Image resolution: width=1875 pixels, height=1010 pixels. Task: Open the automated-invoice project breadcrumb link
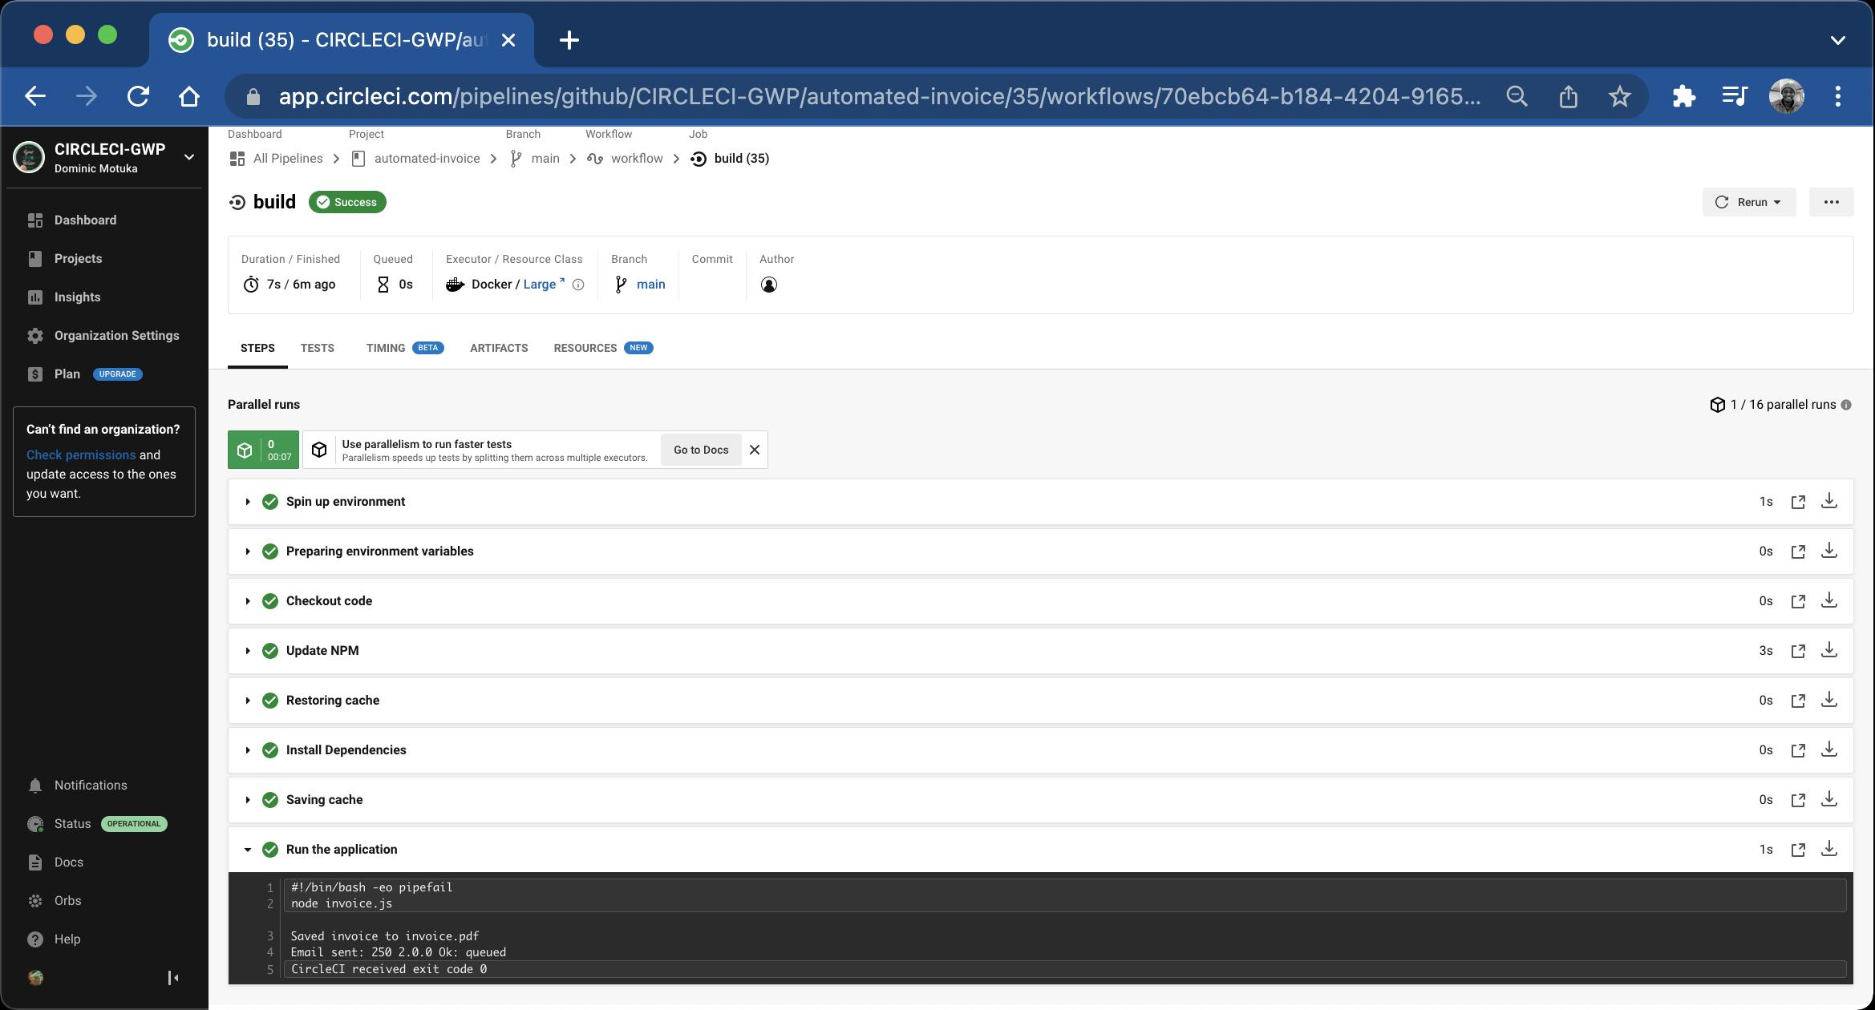click(427, 158)
